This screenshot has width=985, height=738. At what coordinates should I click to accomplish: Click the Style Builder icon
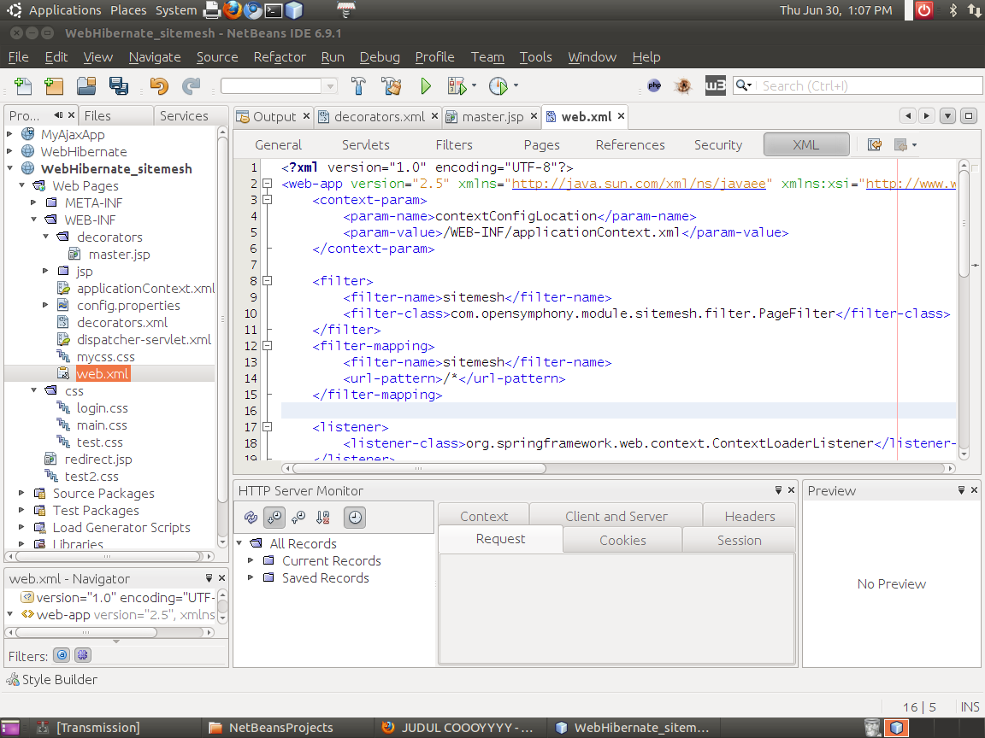[13, 680]
